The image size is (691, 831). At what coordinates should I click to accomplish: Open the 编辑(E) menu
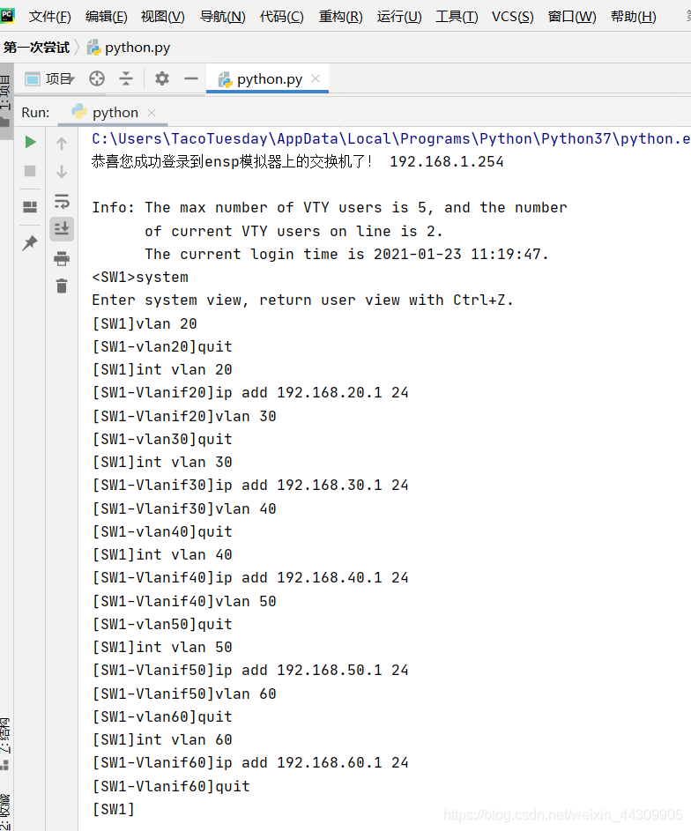(107, 17)
